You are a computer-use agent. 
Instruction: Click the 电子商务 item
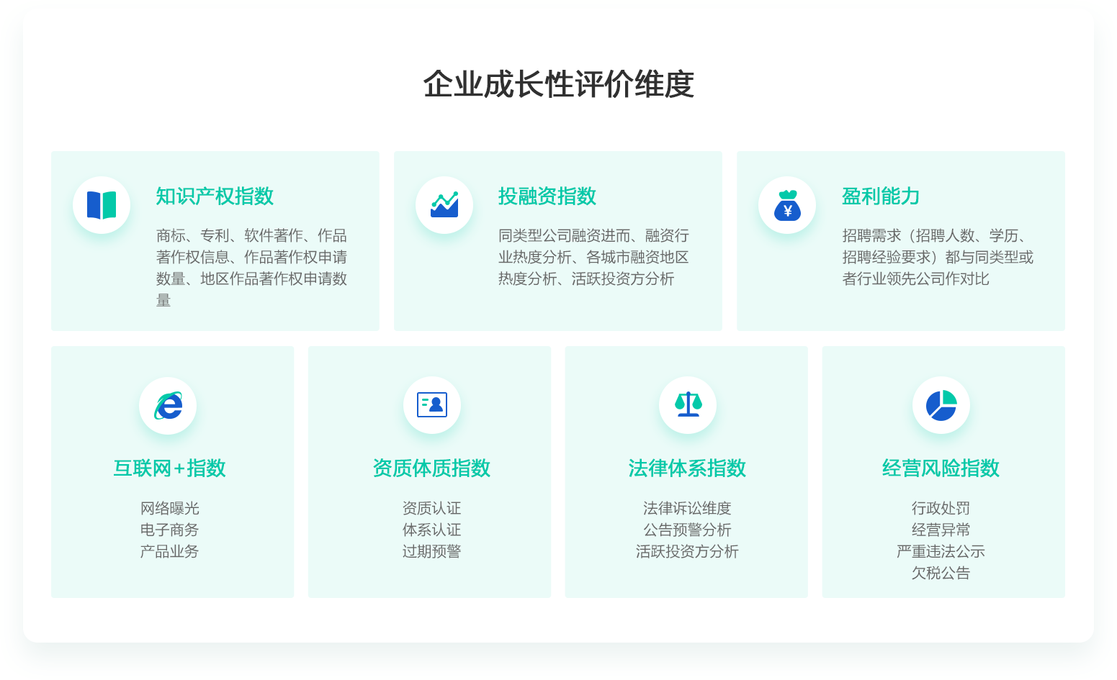click(170, 530)
